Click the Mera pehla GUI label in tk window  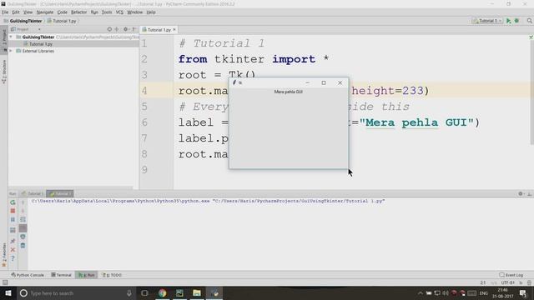[289, 92]
